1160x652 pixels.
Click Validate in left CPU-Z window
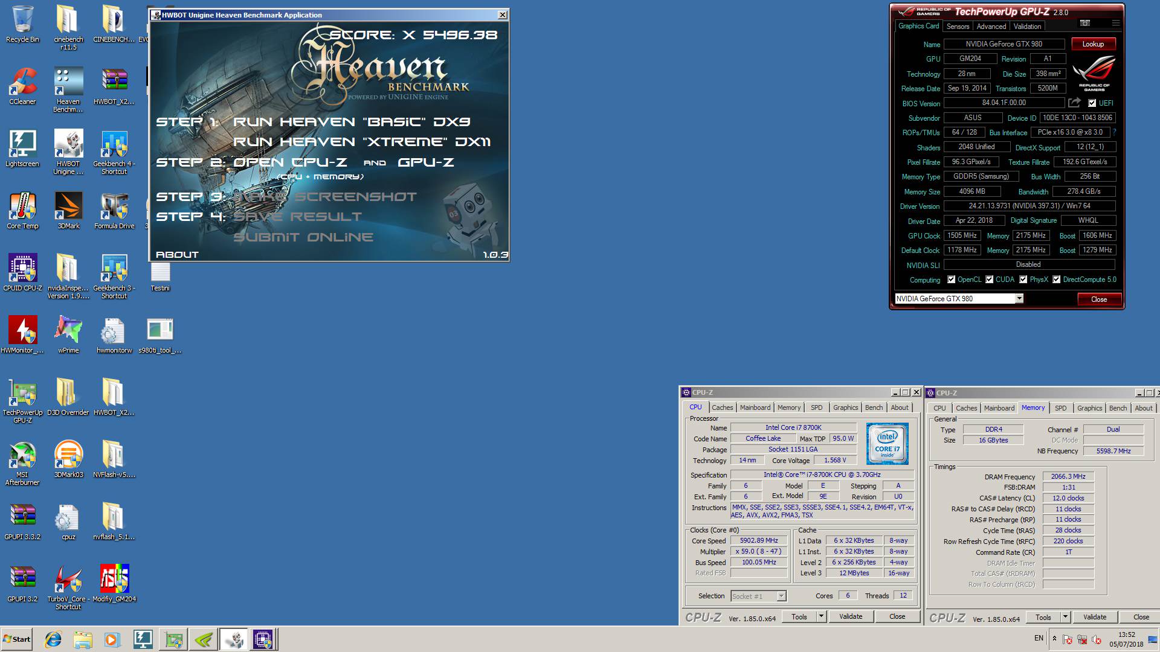(x=851, y=616)
